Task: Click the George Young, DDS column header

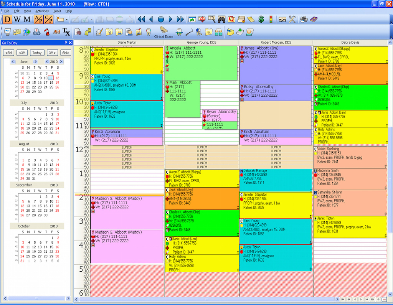Action: point(201,42)
